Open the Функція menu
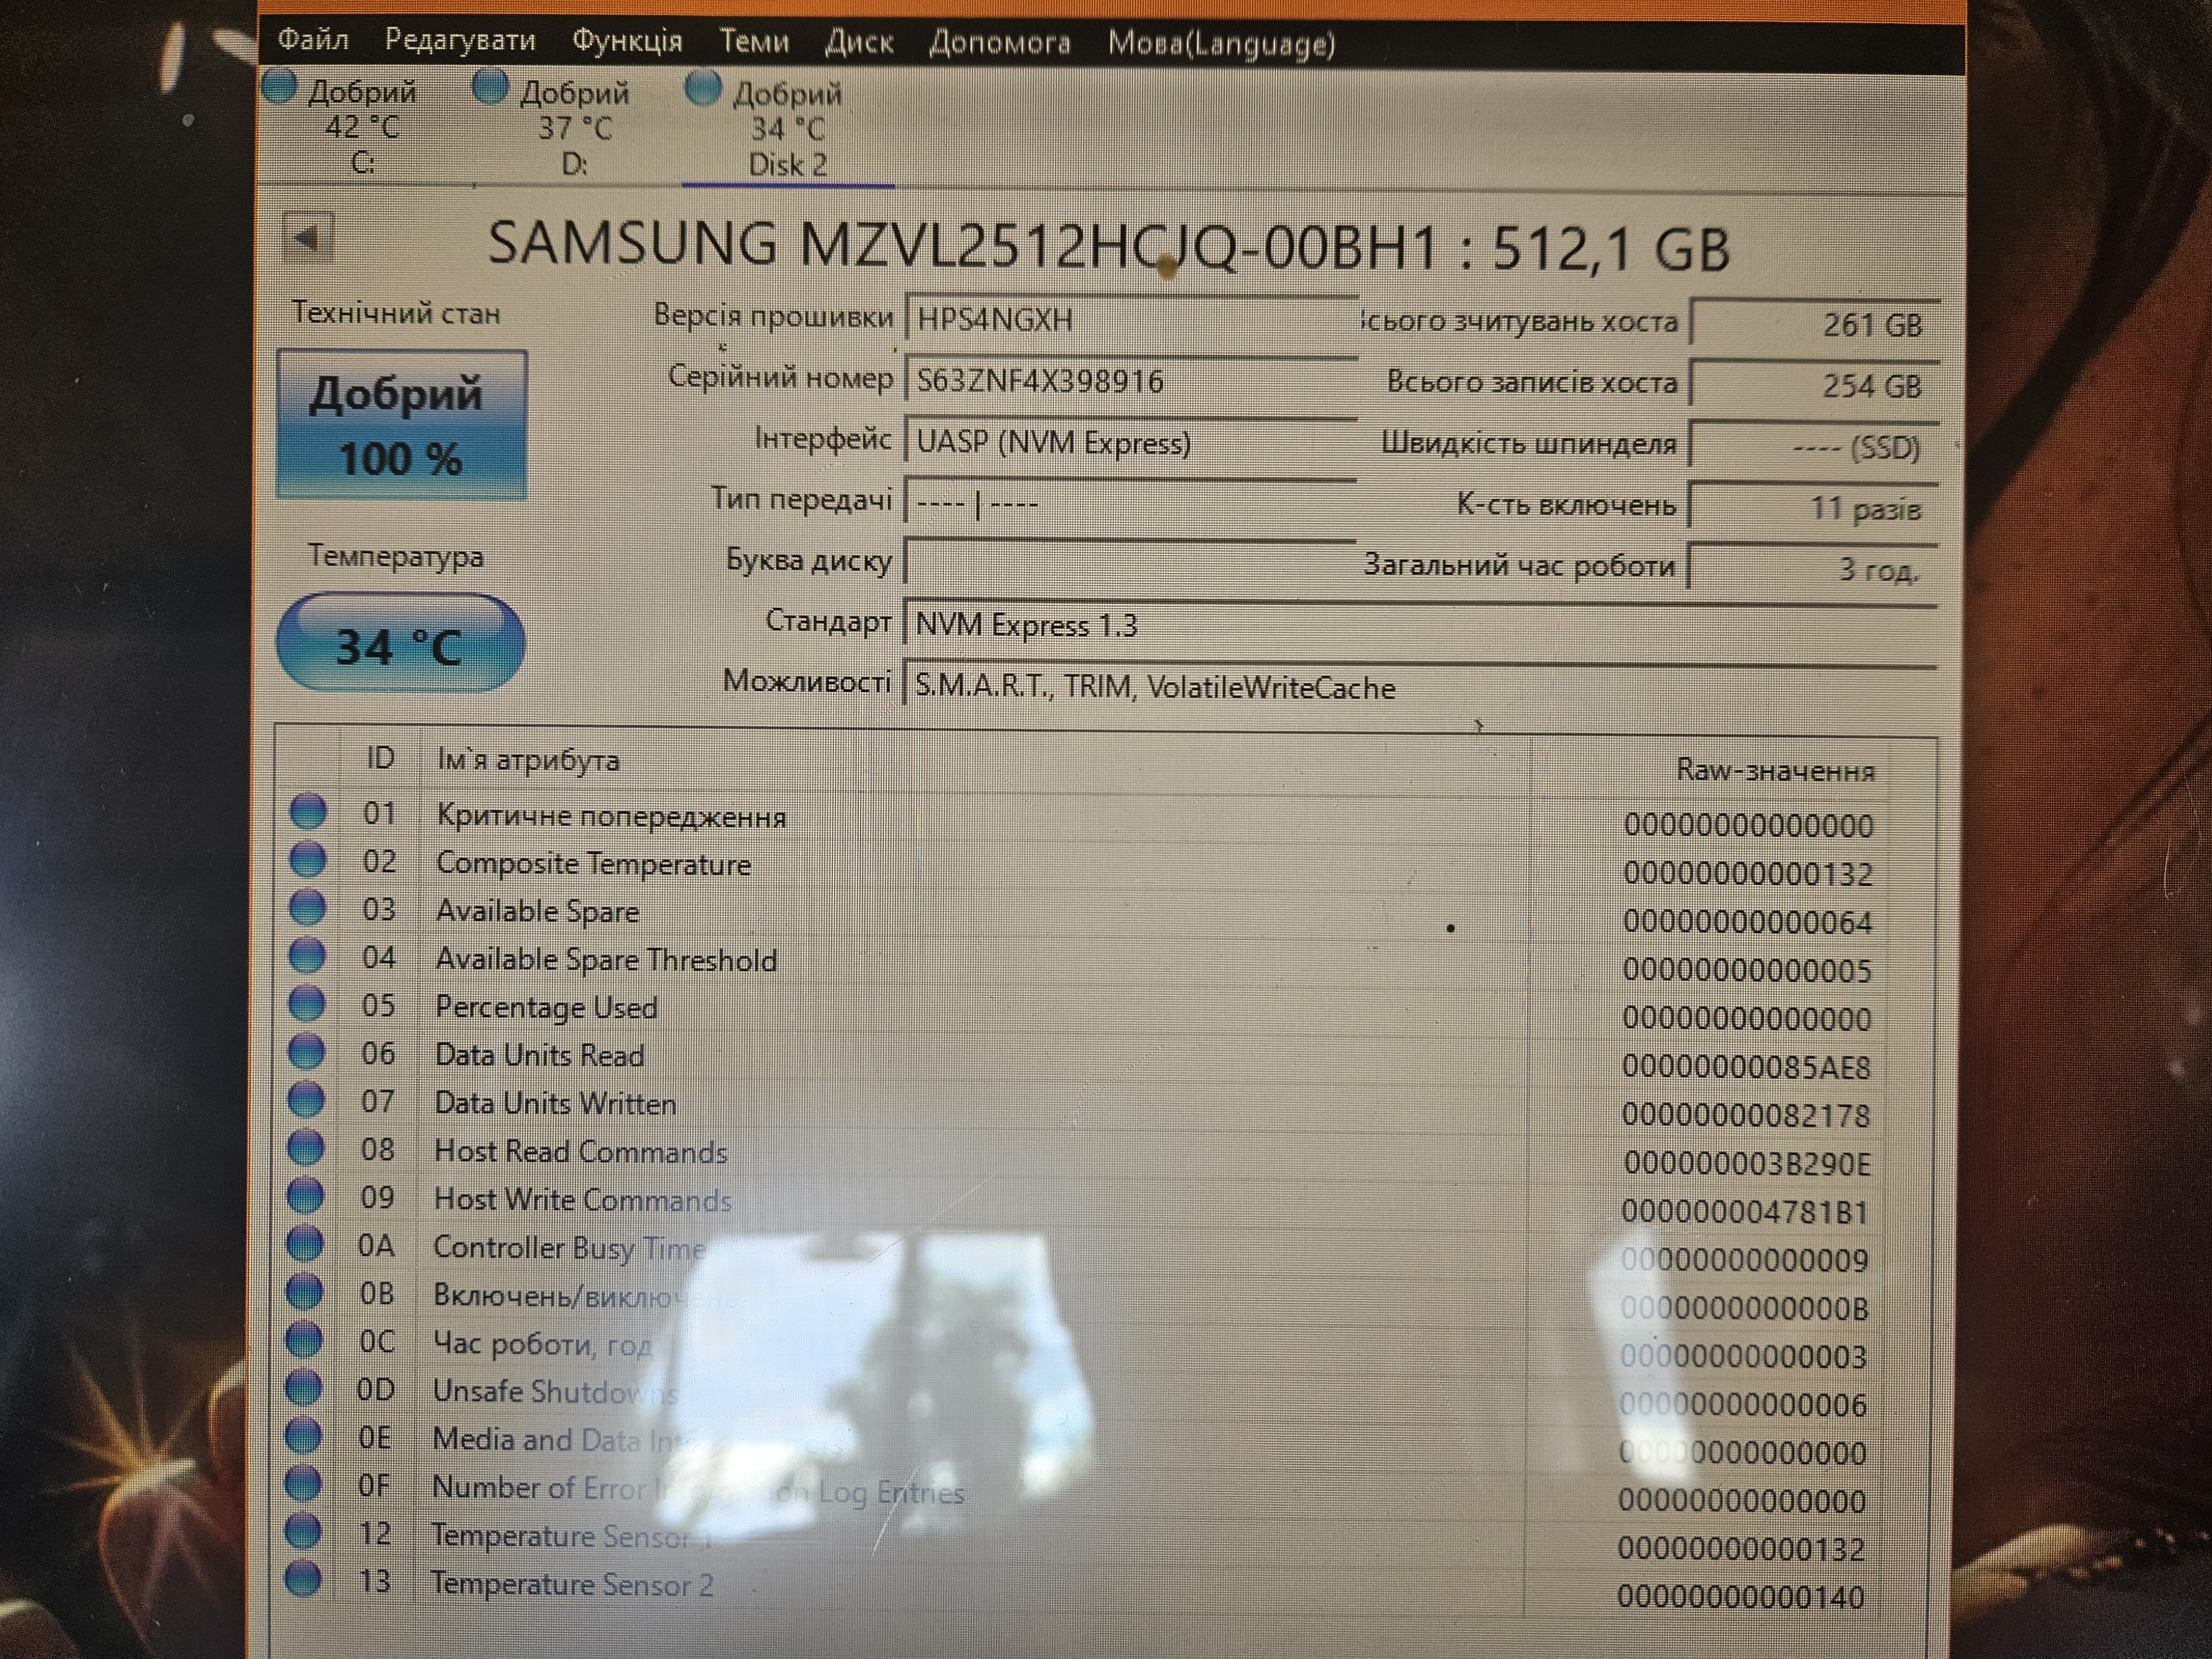 627,41
